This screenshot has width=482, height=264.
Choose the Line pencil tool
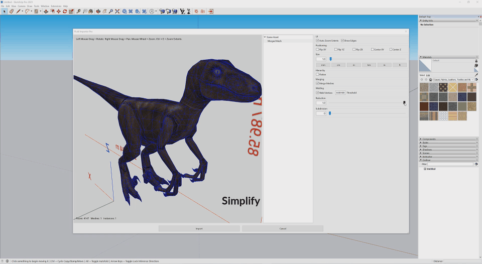(18, 12)
